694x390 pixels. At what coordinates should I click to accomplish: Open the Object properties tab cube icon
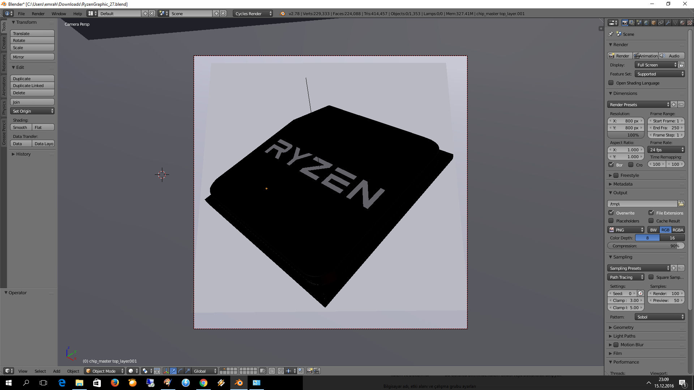[654, 23]
